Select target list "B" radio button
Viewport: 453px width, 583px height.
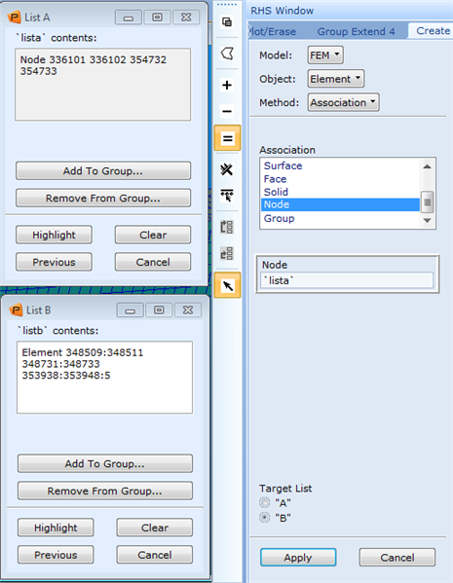[265, 517]
